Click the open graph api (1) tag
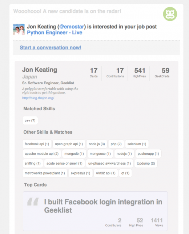The image size is (189, 234). (69, 144)
